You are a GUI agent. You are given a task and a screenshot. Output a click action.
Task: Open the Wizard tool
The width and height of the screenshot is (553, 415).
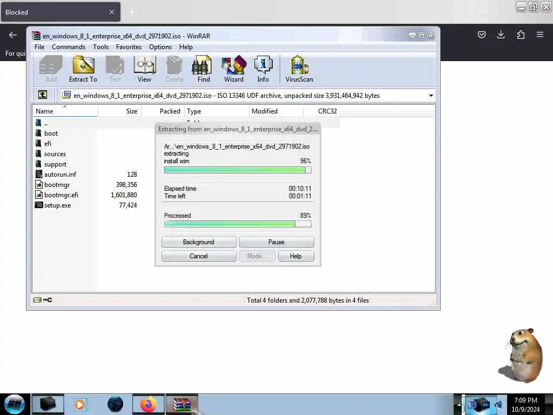(233, 69)
